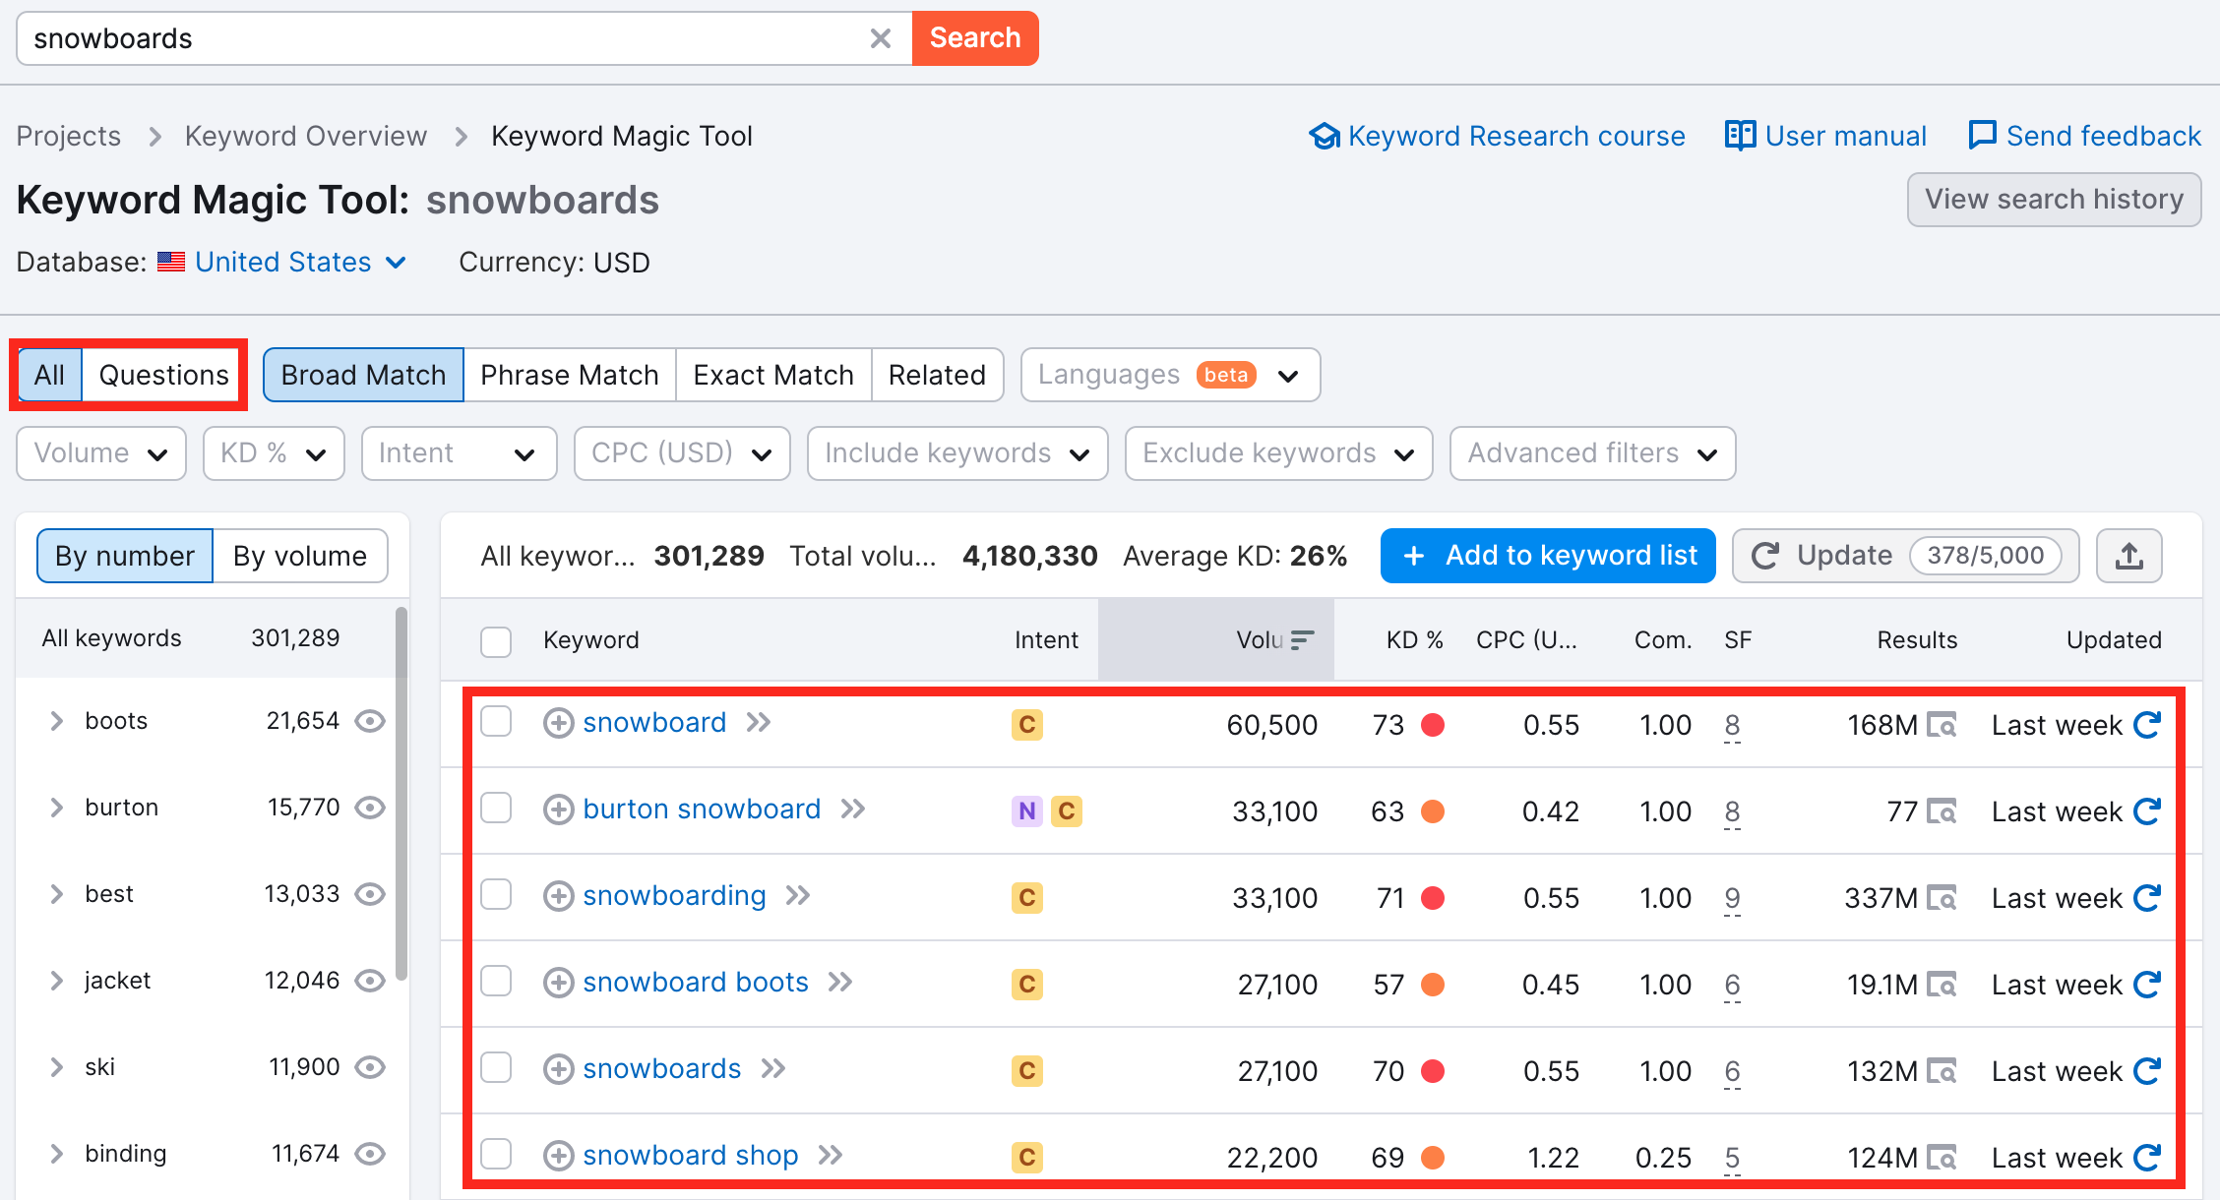
Task: Click the keyword groups panel scrollbar
Action: [x=401, y=794]
